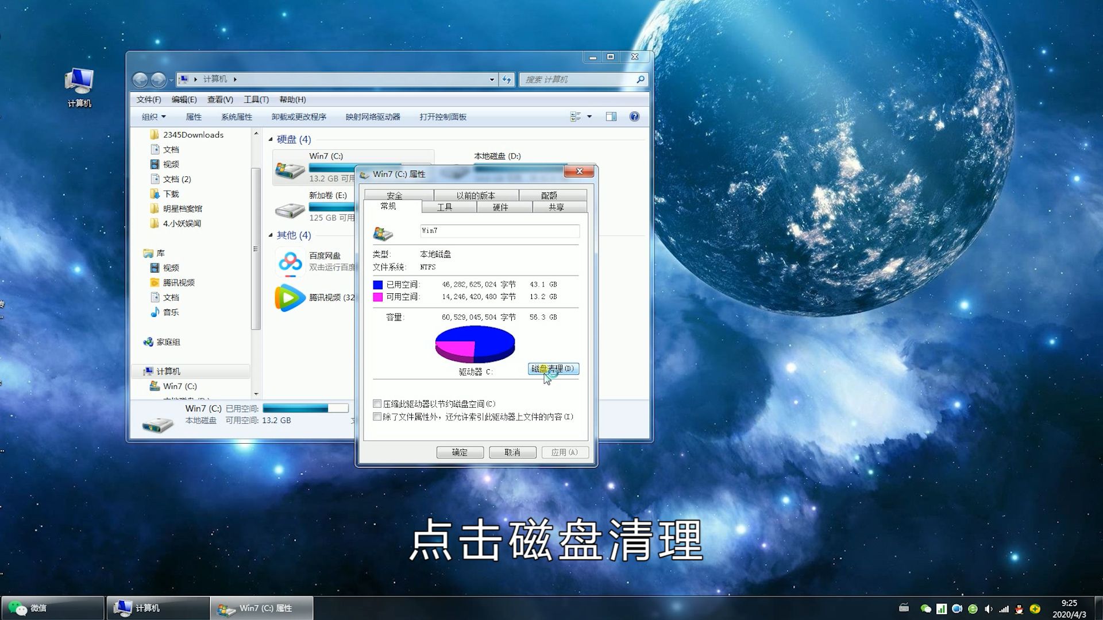Screen dimensions: 1103x620
Task: Open 音乐 library in sidebar
Action: point(165,312)
